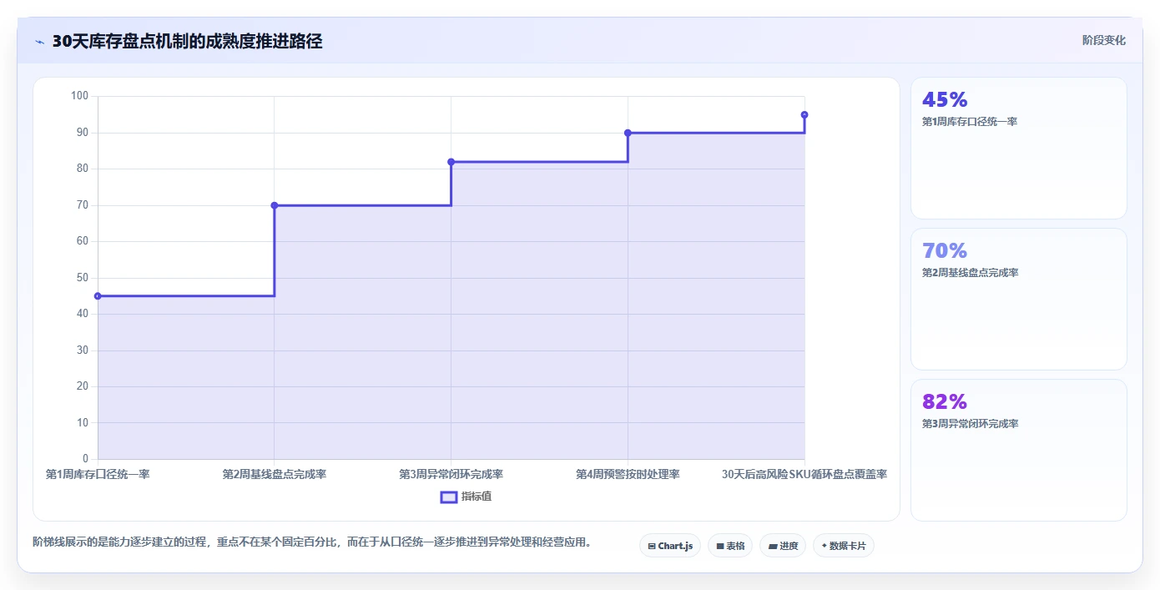Click the title 30天库存盘点机制的成熟度推进路径
Viewport: 1160px width, 590px height.
click(x=187, y=42)
